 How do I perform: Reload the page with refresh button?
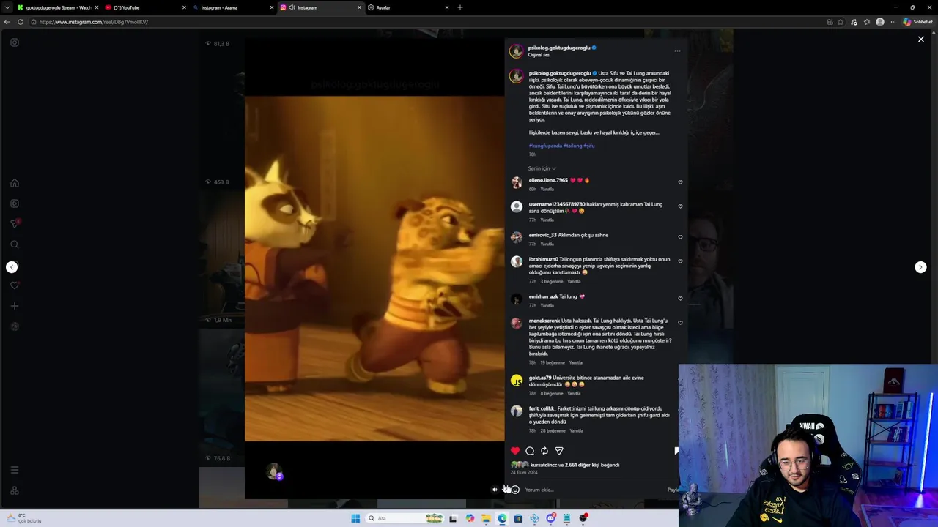[x=21, y=22]
